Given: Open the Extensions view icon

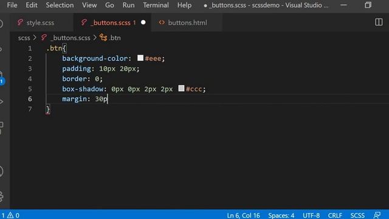Looking at the screenshot, I should coord(1,128).
